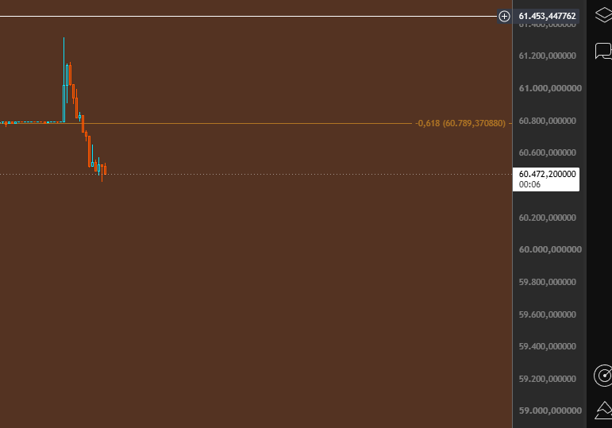
Task: Click the 60.000,000000 price axis label
Action: point(550,249)
